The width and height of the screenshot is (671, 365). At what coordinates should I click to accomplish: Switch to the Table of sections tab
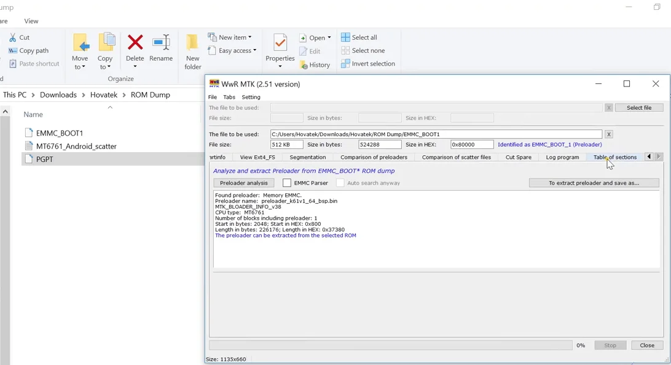(x=615, y=157)
